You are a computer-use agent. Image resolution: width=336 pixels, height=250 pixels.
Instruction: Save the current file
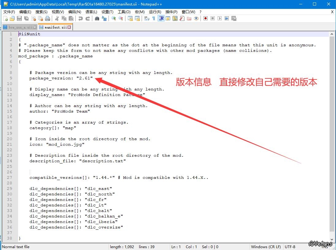coord(19,18)
